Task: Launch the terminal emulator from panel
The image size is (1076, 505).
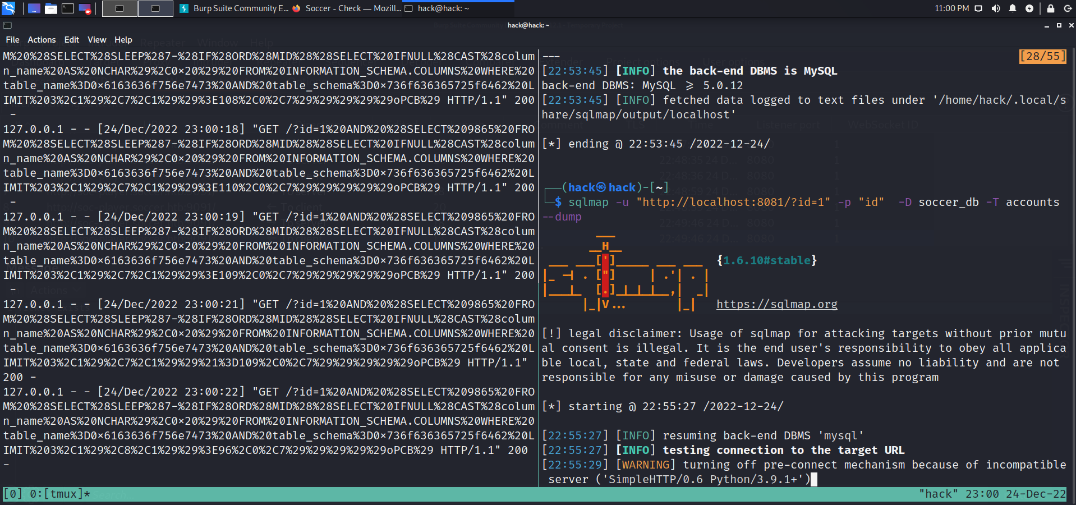Action: coord(68,8)
